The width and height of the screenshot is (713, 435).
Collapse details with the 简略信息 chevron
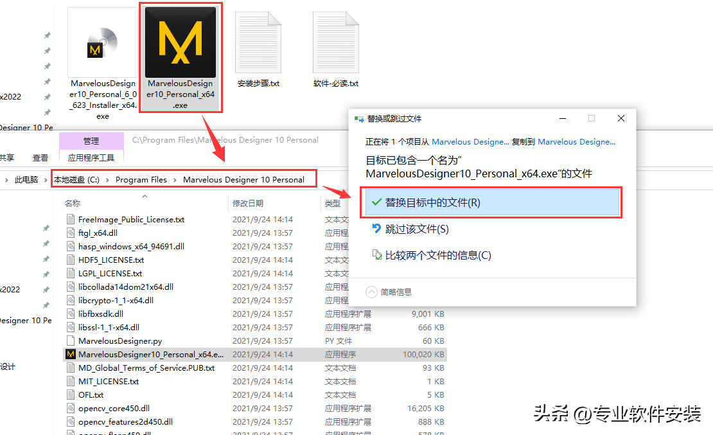click(371, 292)
